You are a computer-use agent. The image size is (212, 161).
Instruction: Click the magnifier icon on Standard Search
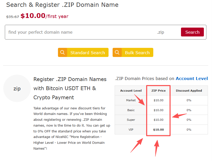tap(63, 52)
